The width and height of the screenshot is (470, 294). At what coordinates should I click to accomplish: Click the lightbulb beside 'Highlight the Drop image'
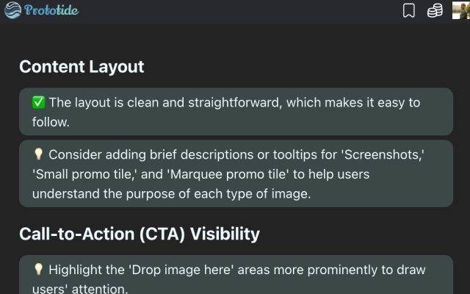39,270
